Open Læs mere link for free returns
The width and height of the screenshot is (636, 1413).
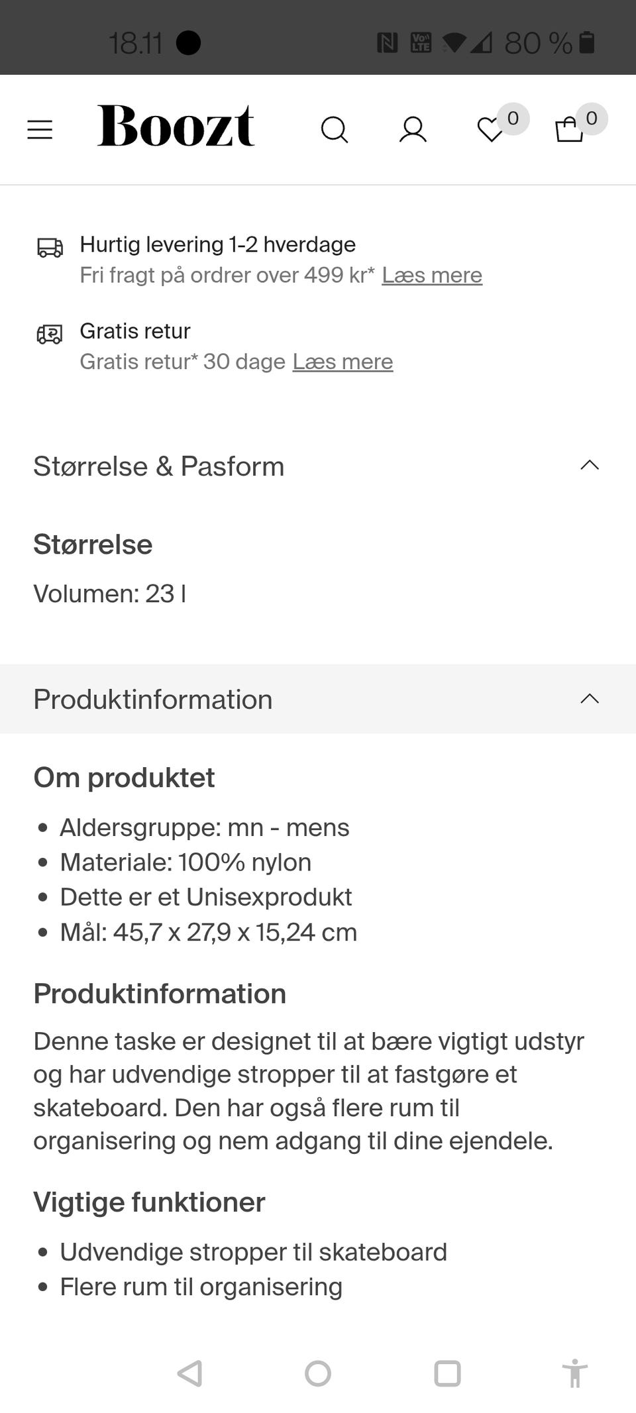(343, 362)
